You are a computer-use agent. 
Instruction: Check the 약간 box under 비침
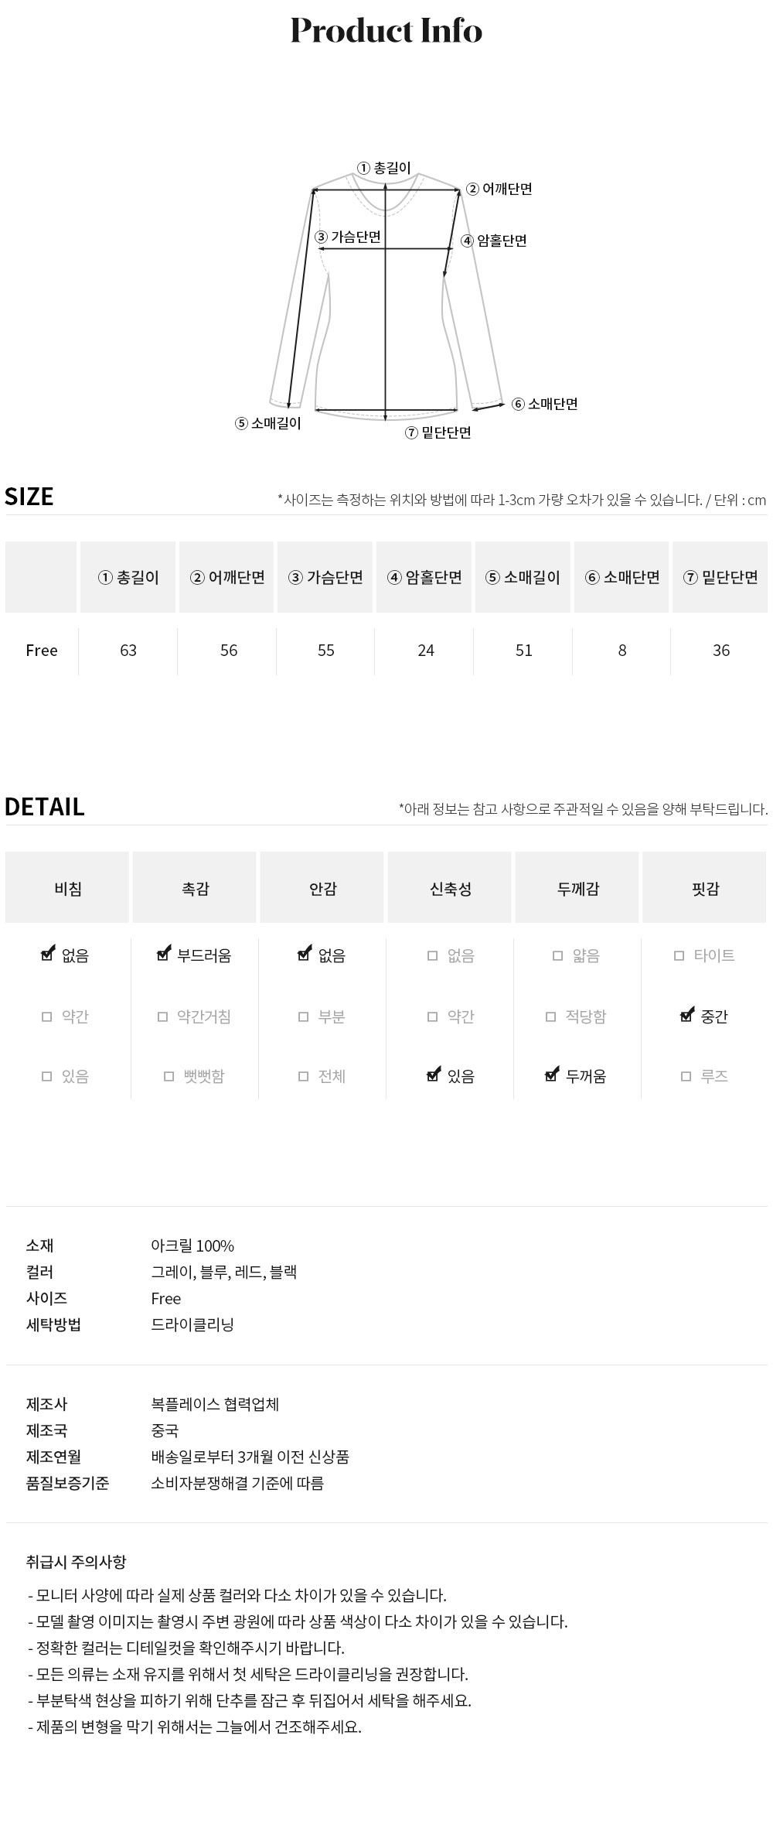(x=47, y=1016)
